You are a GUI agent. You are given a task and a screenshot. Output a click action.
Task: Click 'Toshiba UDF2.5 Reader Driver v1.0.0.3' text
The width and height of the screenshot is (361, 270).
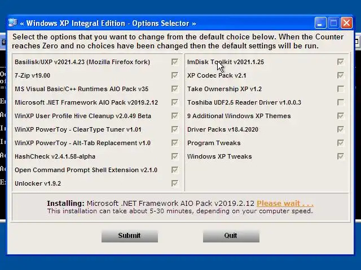[244, 102]
